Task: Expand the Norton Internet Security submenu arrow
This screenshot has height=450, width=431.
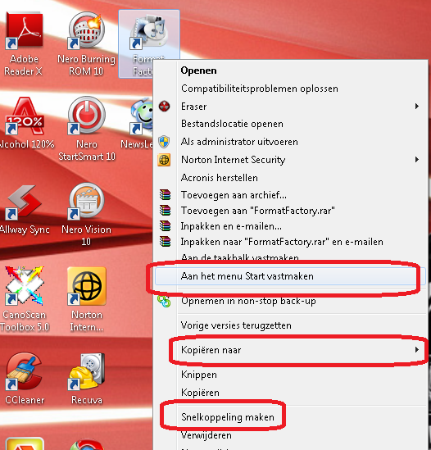Action: coord(417,160)
